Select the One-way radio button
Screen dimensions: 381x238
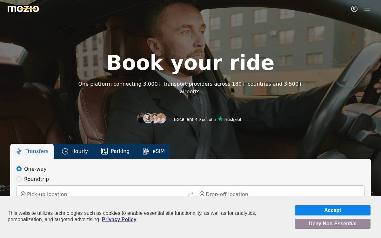click(19, 169)
